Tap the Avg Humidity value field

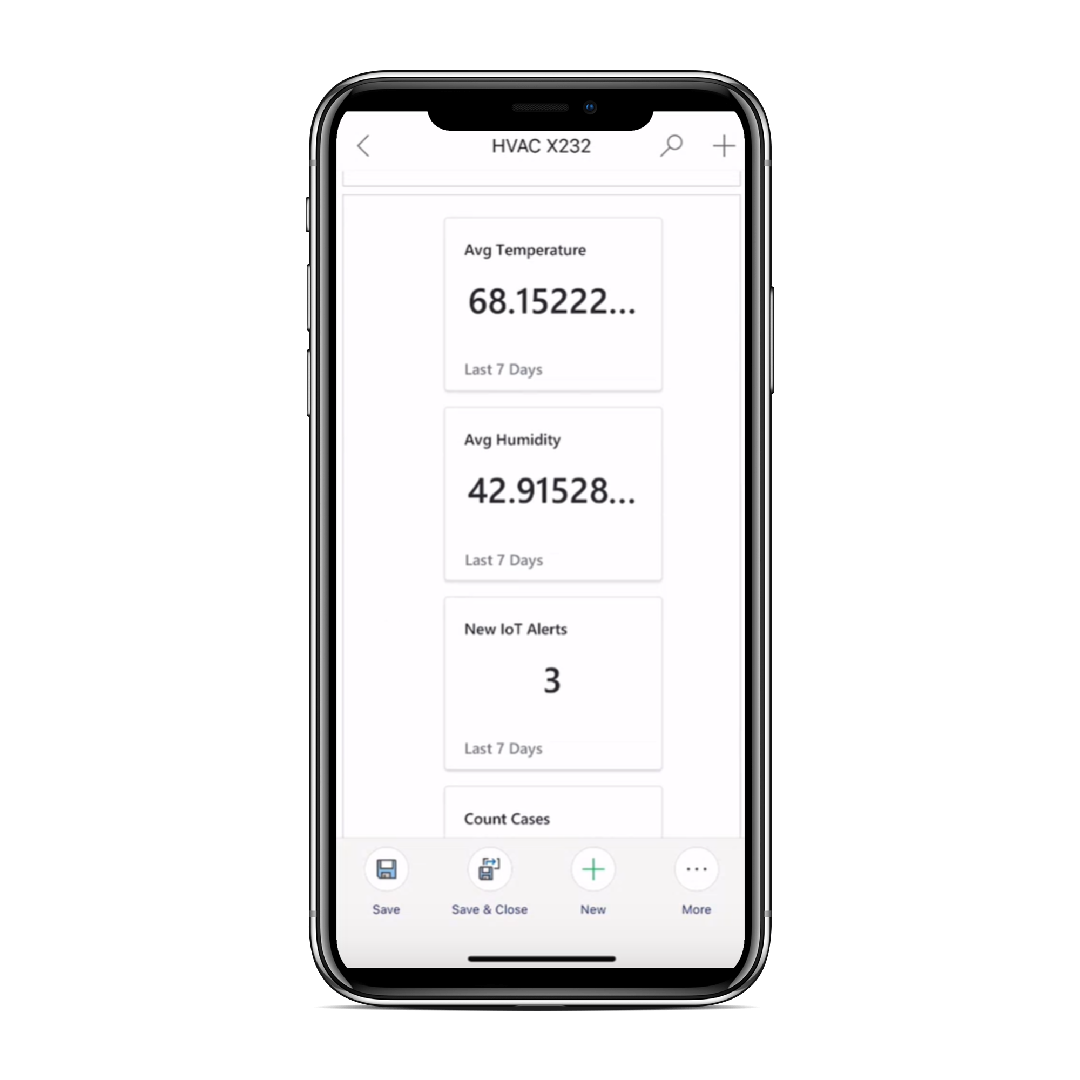click(x=549, y=491)
